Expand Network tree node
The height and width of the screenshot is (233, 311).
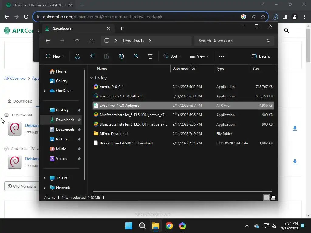point(44,188)
